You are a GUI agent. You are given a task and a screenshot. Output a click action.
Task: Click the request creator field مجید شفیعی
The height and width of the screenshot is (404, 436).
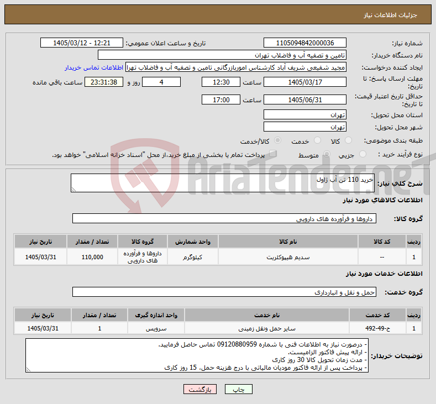[x=236, y=67]
